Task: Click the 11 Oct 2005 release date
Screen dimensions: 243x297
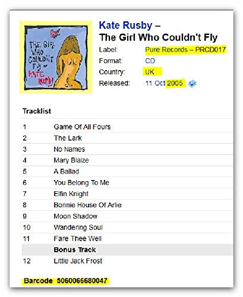Action: click(x=164, y=83)
